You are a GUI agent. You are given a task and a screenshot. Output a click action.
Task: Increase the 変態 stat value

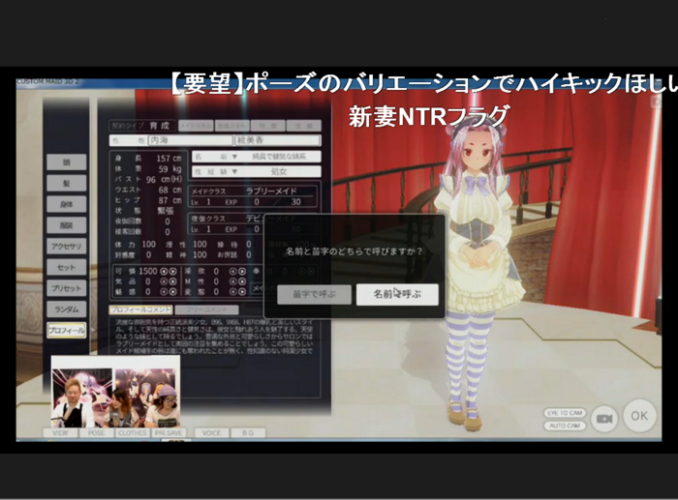point(242,292)
